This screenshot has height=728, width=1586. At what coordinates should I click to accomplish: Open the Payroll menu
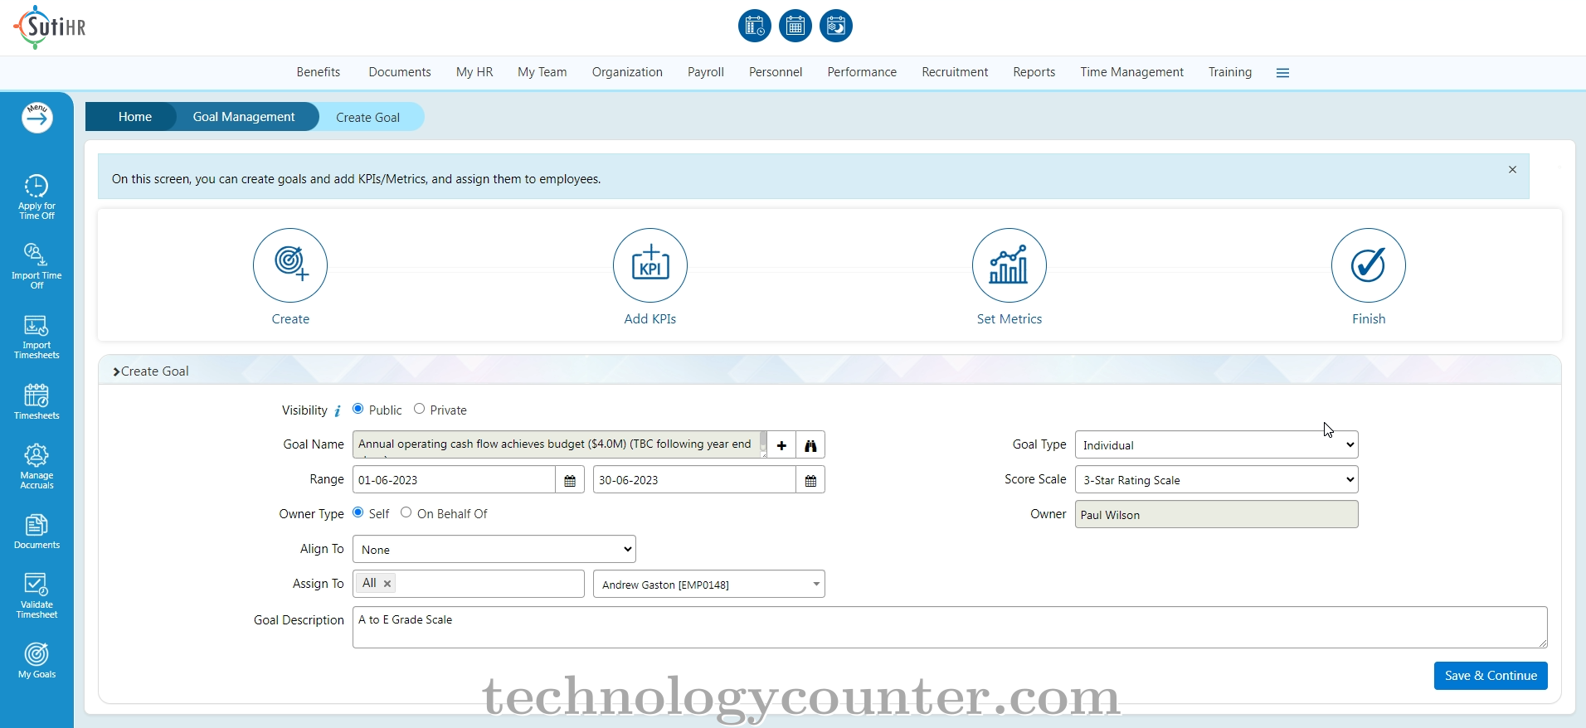(x=706, y=72)
